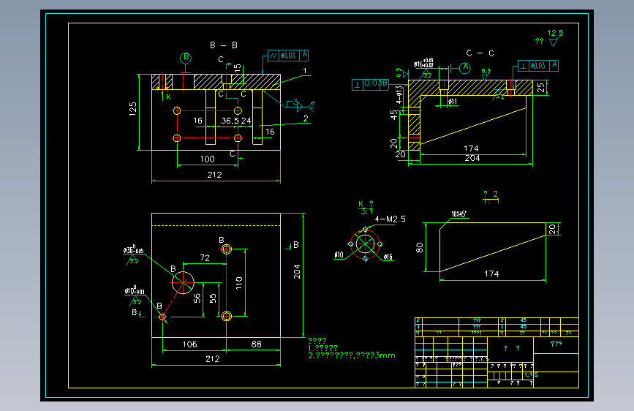Screen dimensions: 634x411
Task: Pick the 56 dimension in plan view
Action: click(x=197, y=298)
